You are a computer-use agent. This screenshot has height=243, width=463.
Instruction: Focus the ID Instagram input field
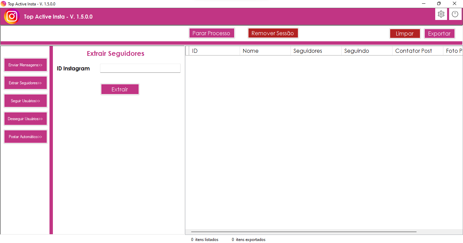pos(140,68)
